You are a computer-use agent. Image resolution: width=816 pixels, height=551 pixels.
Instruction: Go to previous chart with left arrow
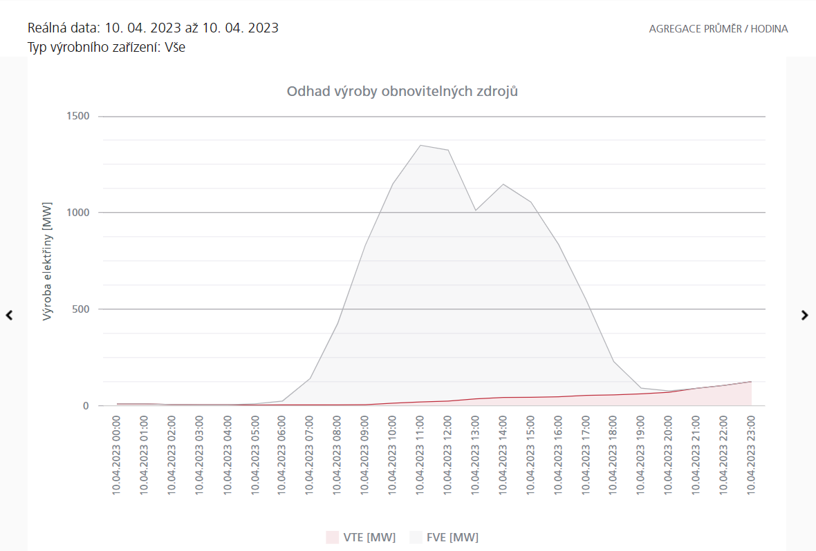[x=10, y=316]
